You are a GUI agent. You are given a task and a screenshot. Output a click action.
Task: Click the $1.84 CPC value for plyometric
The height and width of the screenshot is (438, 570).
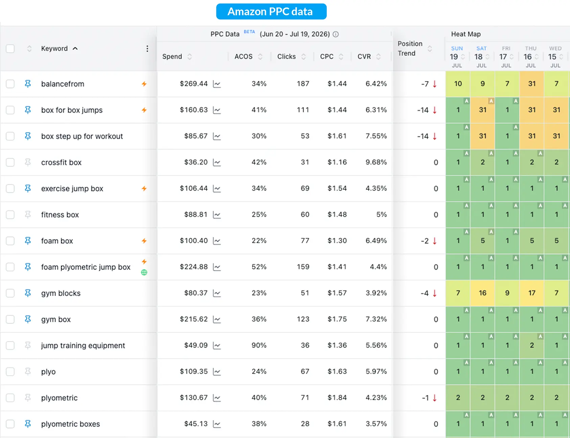(337, 398)
